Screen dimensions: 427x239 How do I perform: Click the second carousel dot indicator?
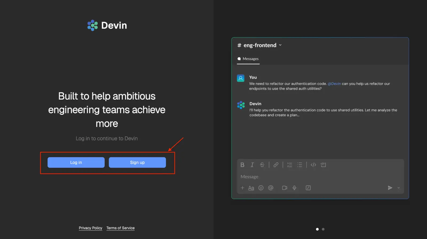(323, 229)
